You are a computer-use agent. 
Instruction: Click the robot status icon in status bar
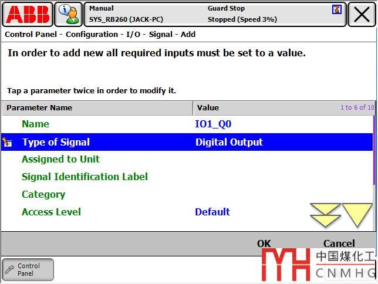tap(336, 9)
